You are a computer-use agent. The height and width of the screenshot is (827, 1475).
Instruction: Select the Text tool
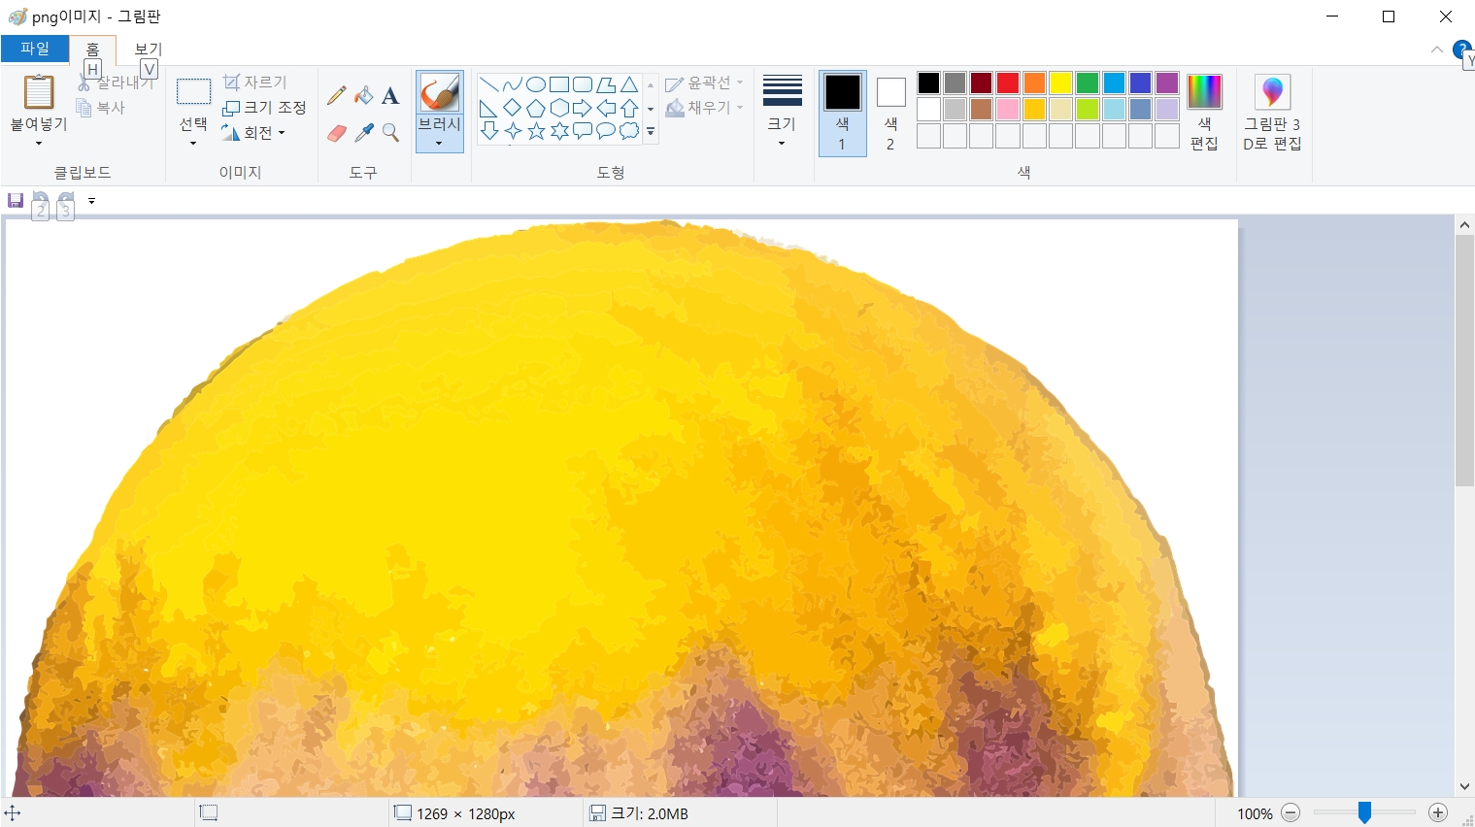[390, 95]
